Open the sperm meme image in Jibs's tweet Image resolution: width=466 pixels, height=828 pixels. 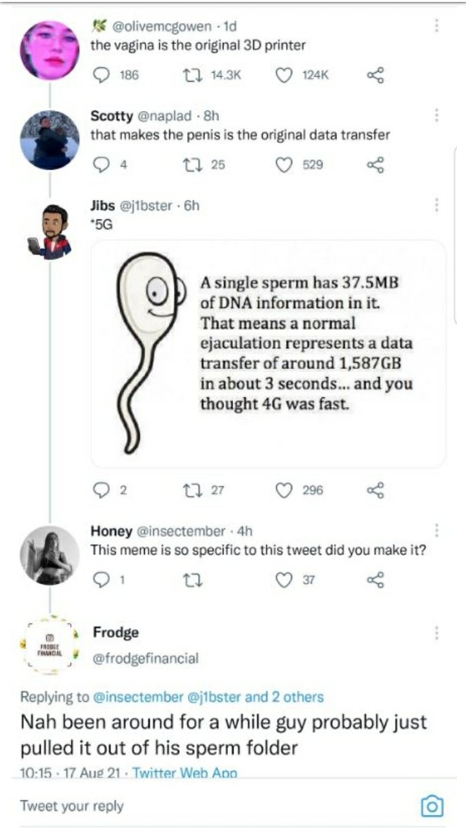(268, 354)
